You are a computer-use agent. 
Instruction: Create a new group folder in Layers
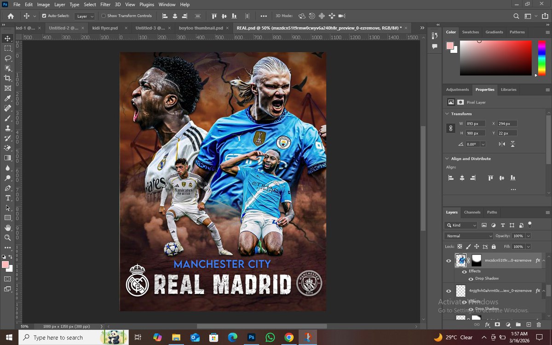(518, 325)
